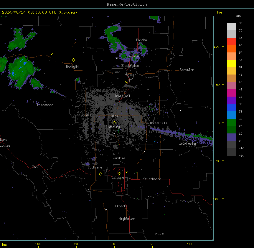Click the yellow diamond marker above RockyMH
The image size is (254, 248).
(73, 60)
